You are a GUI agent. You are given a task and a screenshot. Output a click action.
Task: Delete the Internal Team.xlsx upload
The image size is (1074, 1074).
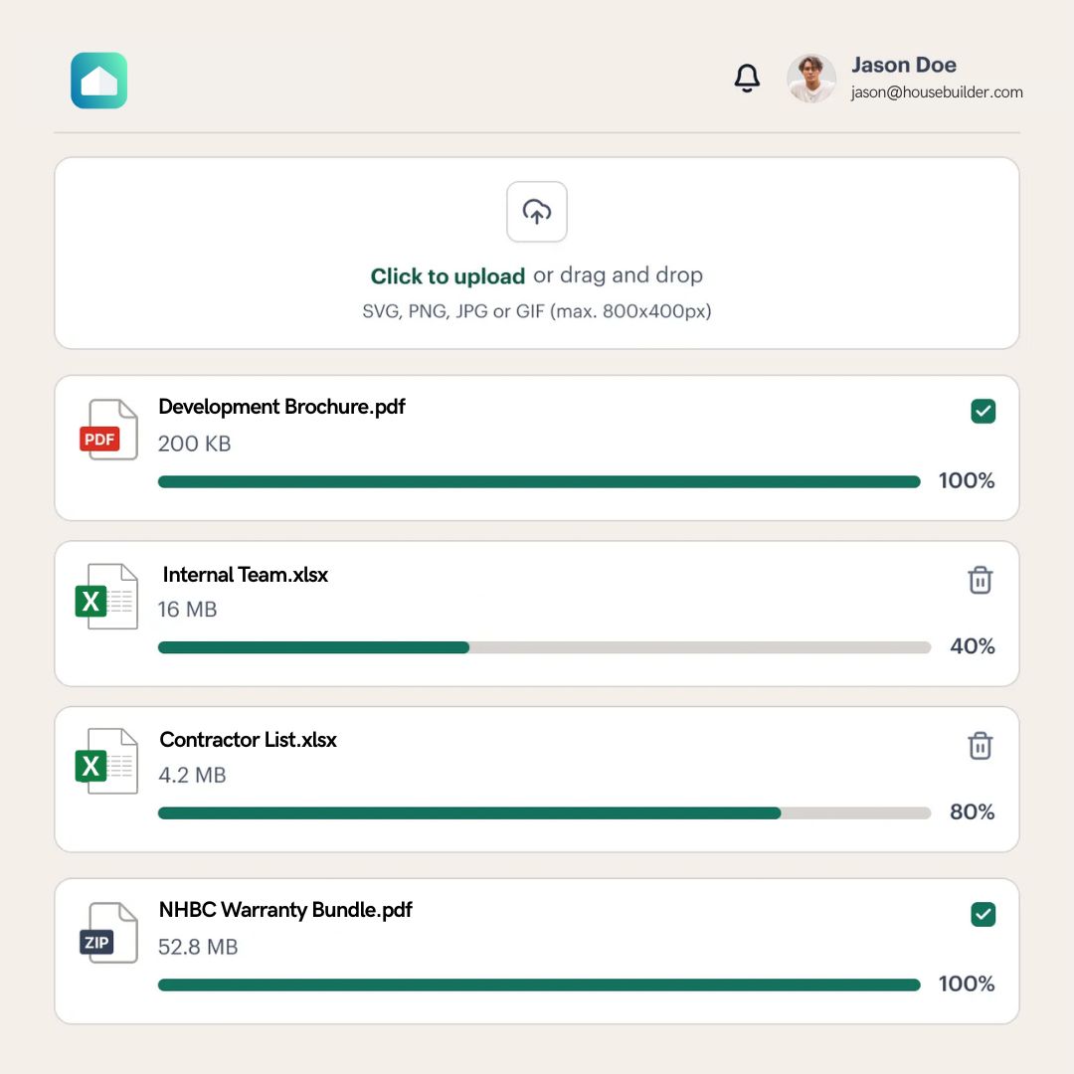point(981,580)
